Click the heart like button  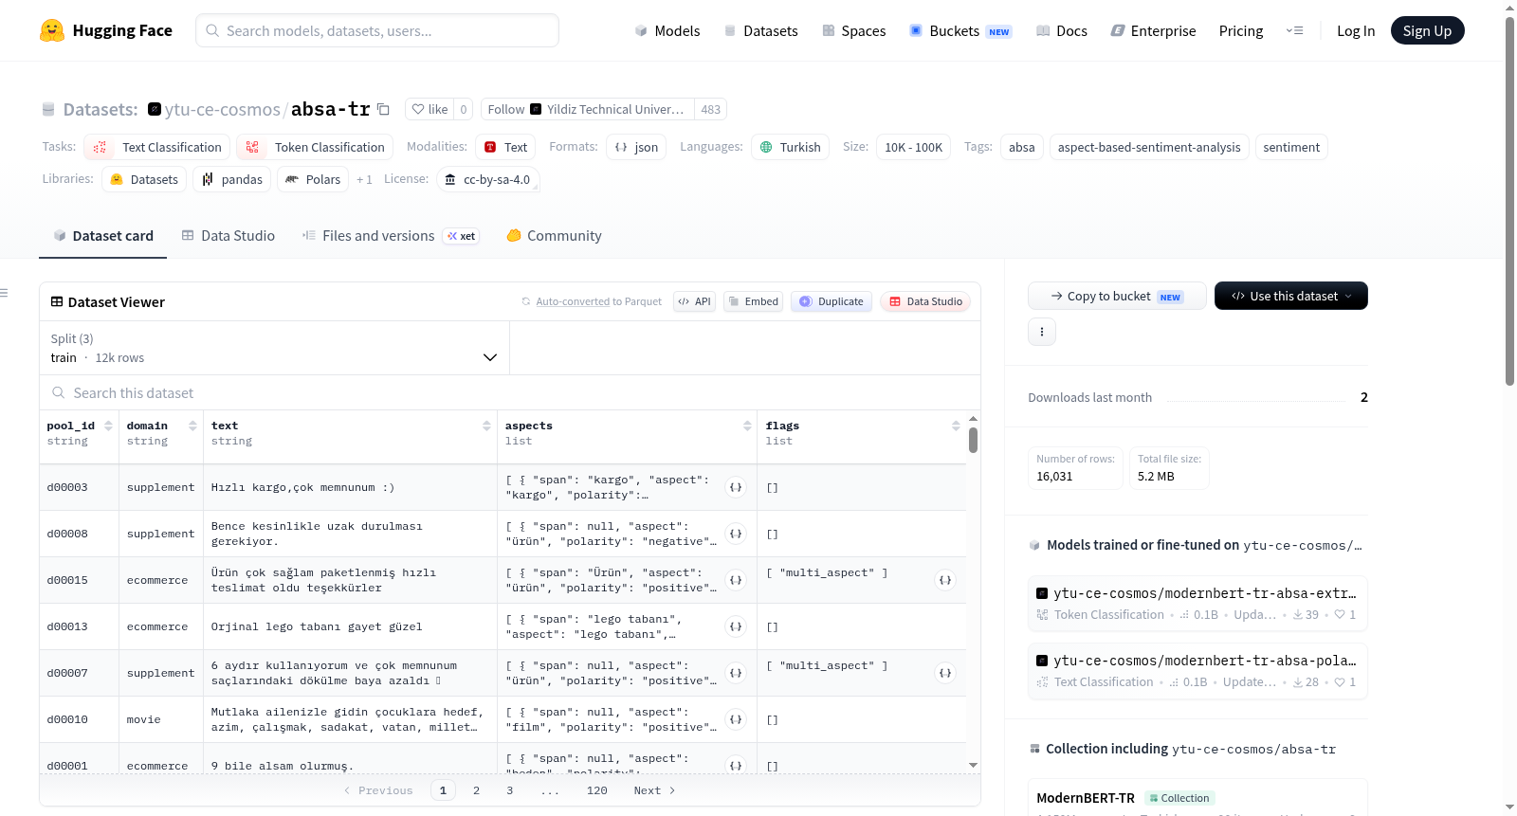click(x=430, y=109)
